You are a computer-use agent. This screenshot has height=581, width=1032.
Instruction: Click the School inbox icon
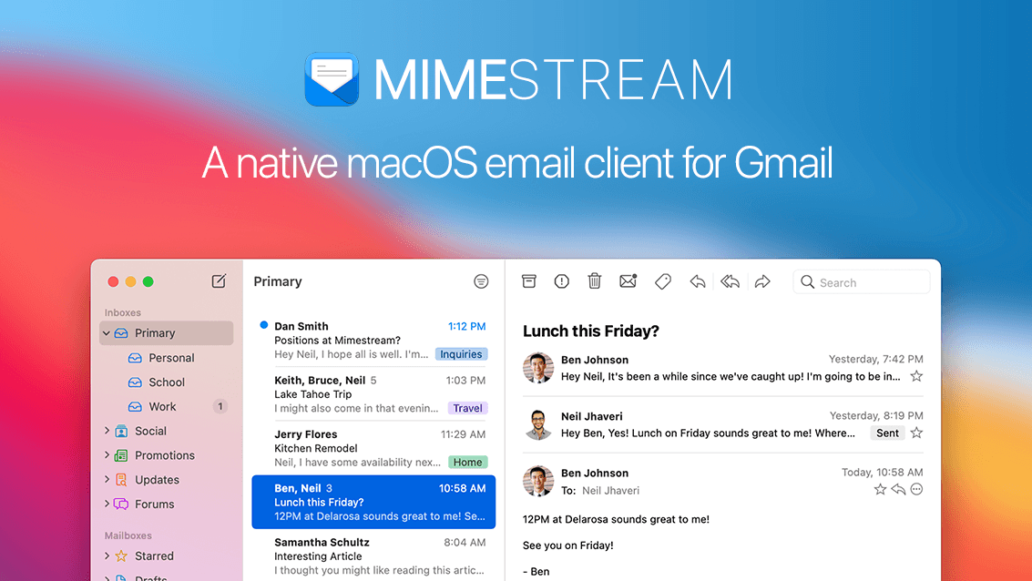135,382
